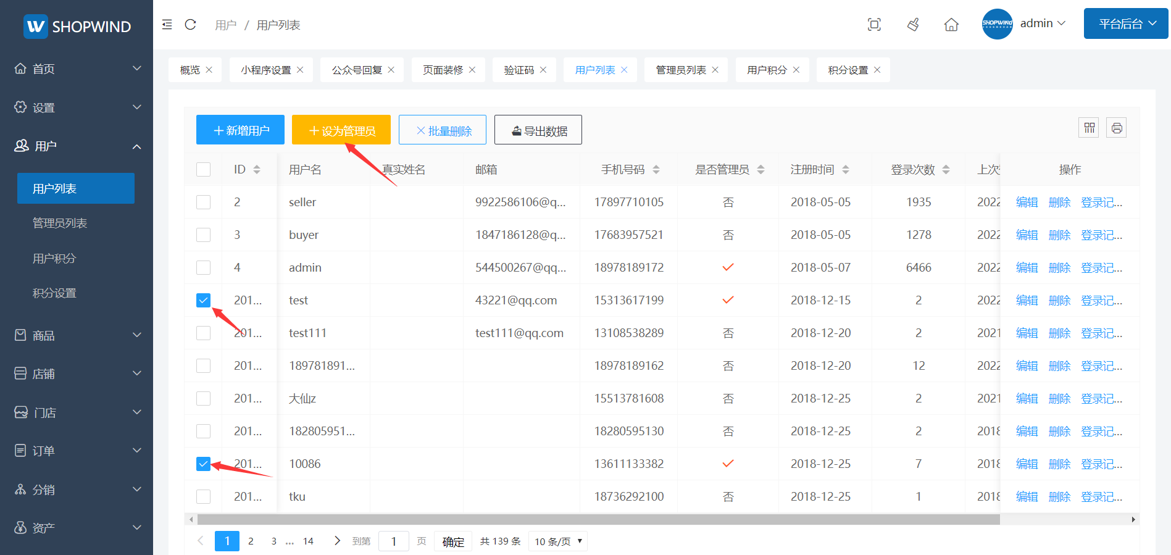The height and width of the screenshot is (555, 1171).
Task: Click the print table icon
Action: tap(1117, 128)
